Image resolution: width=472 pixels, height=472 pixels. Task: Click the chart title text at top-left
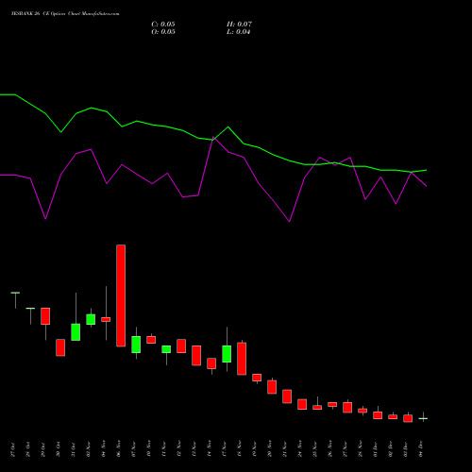(65, 14)
